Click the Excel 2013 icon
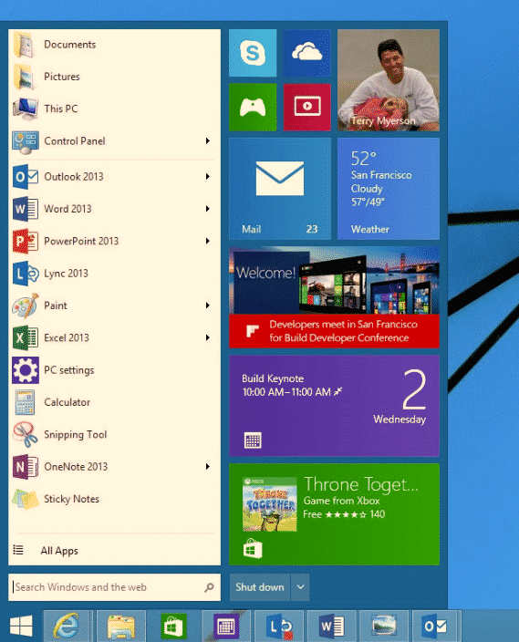Viewport: 519px width, 642px height. [25, 337]
